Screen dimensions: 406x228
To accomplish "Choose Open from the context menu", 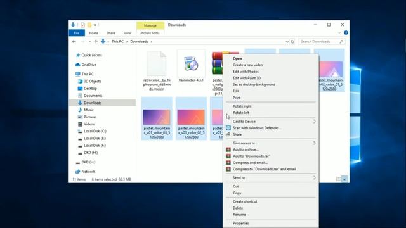I will coord(271,59).
